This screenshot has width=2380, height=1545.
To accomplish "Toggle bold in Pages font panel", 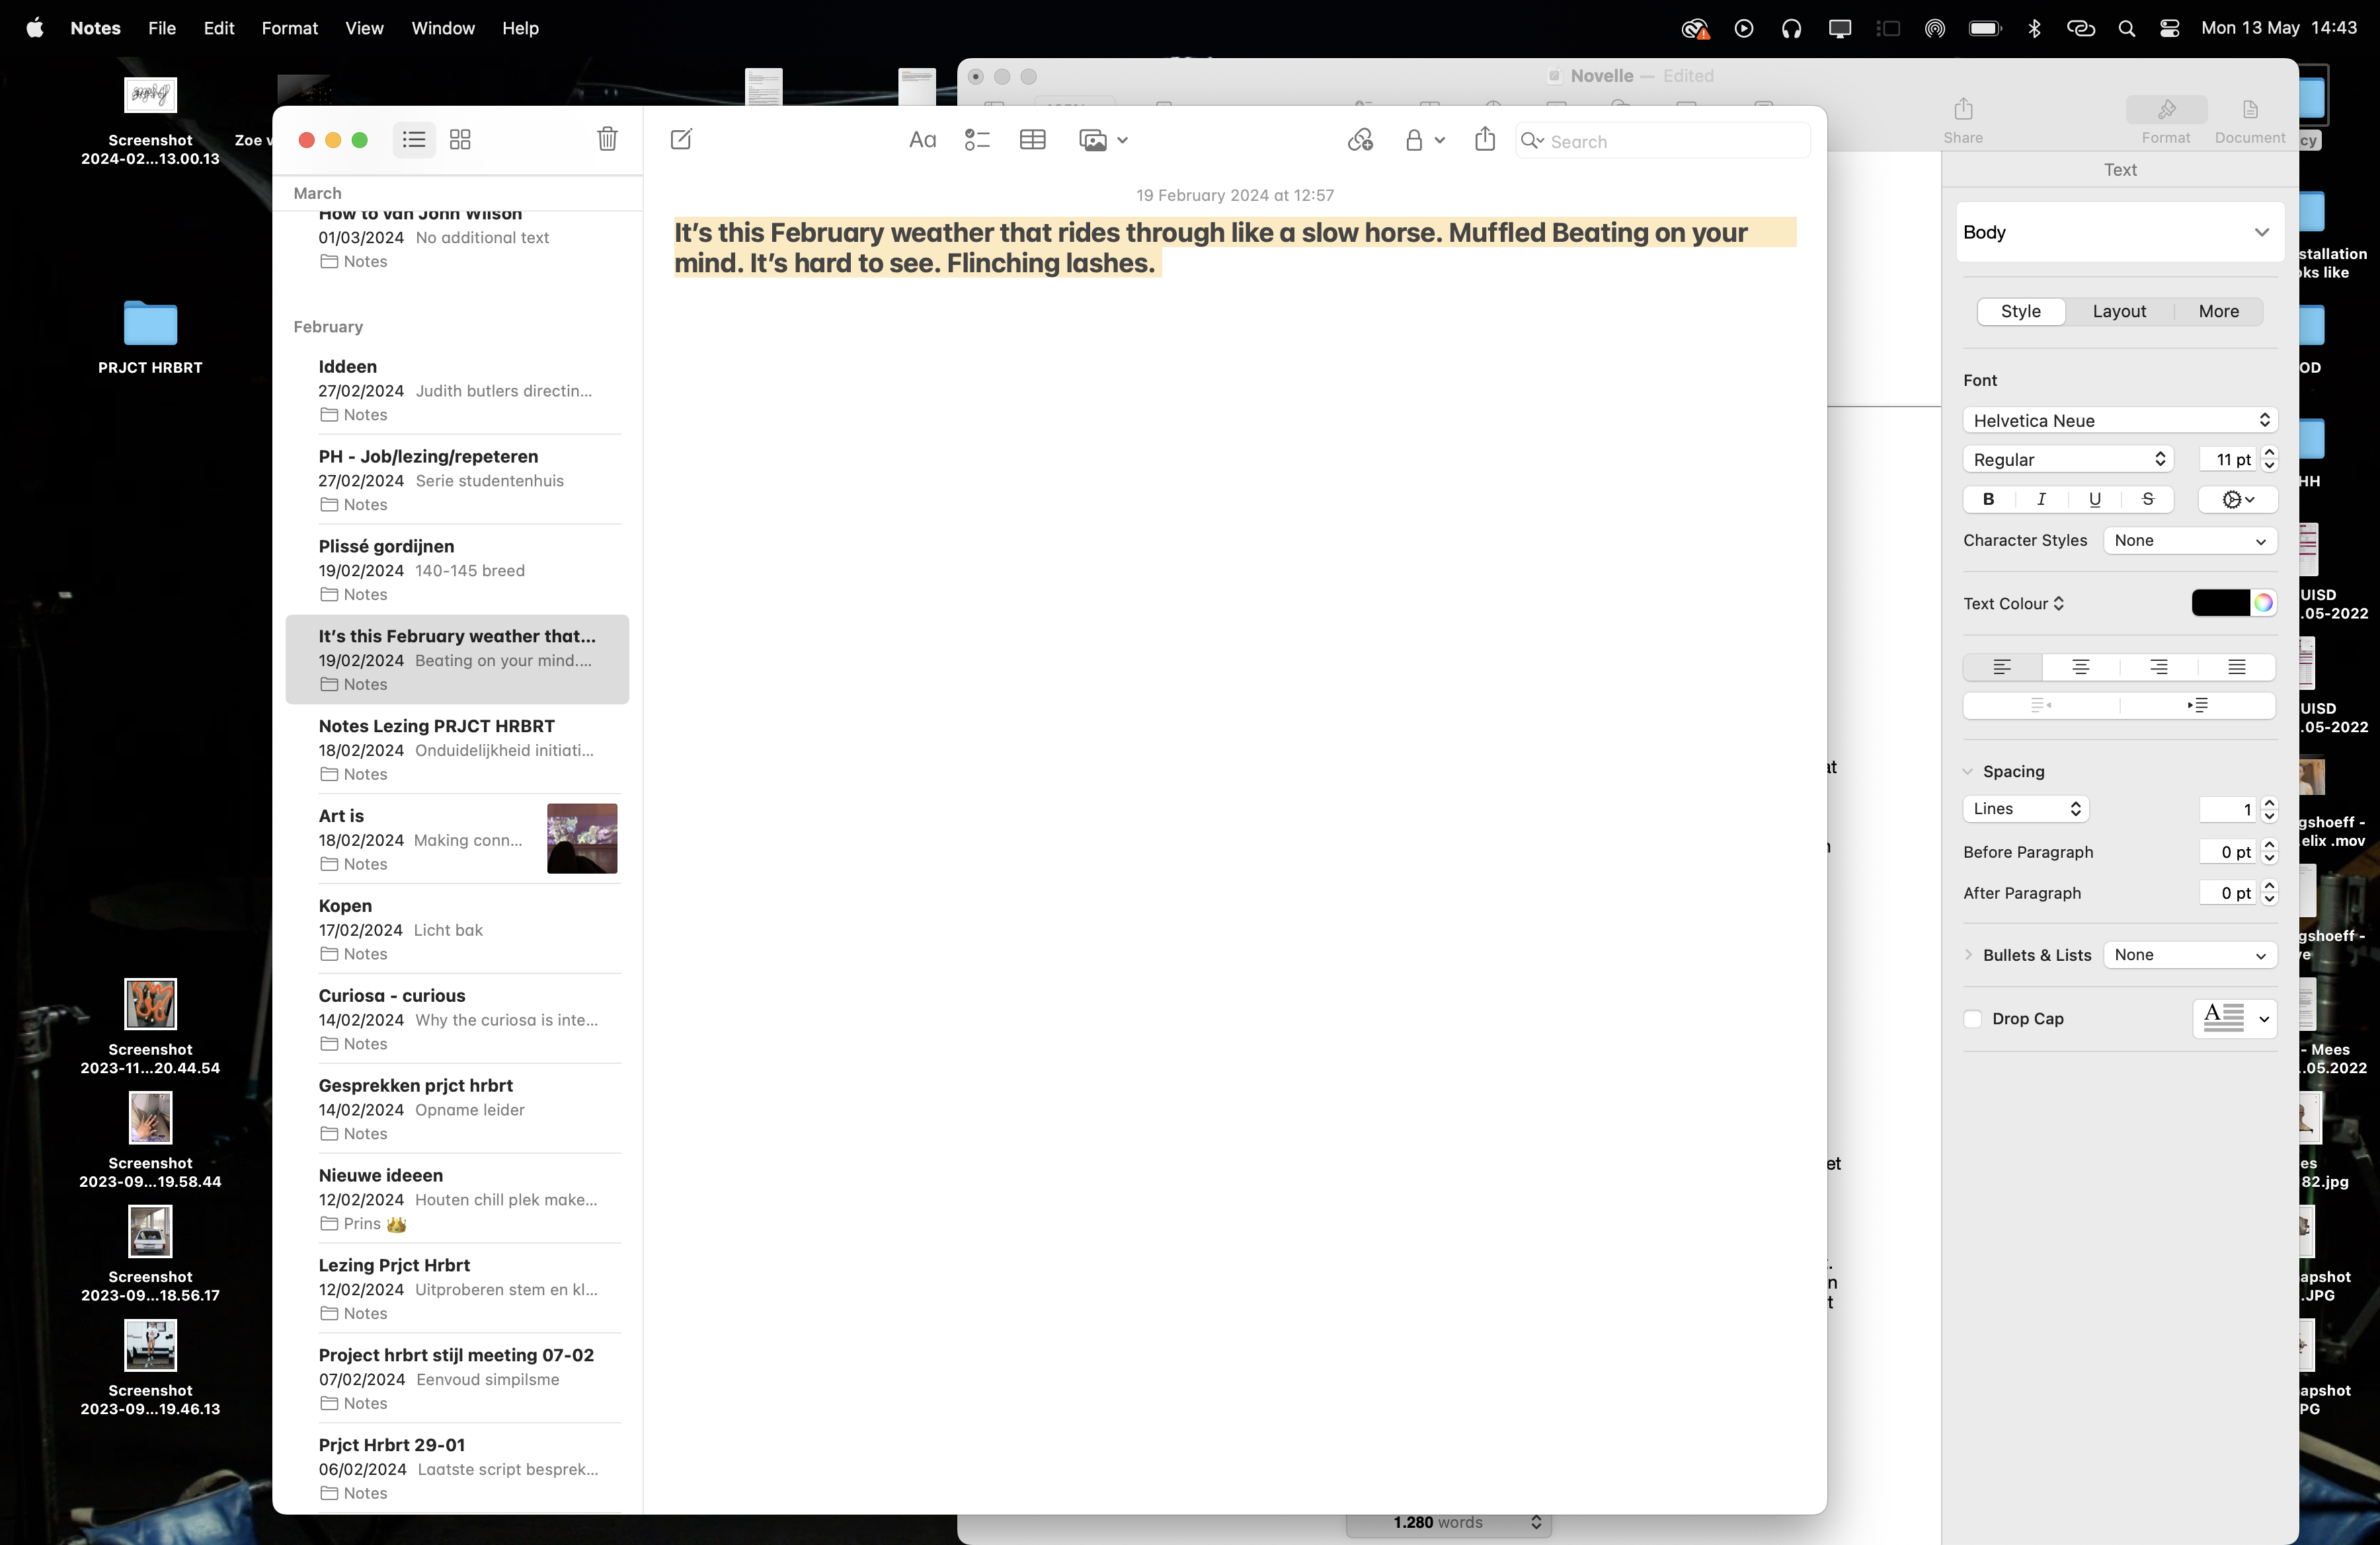I will click(1988, 499).
